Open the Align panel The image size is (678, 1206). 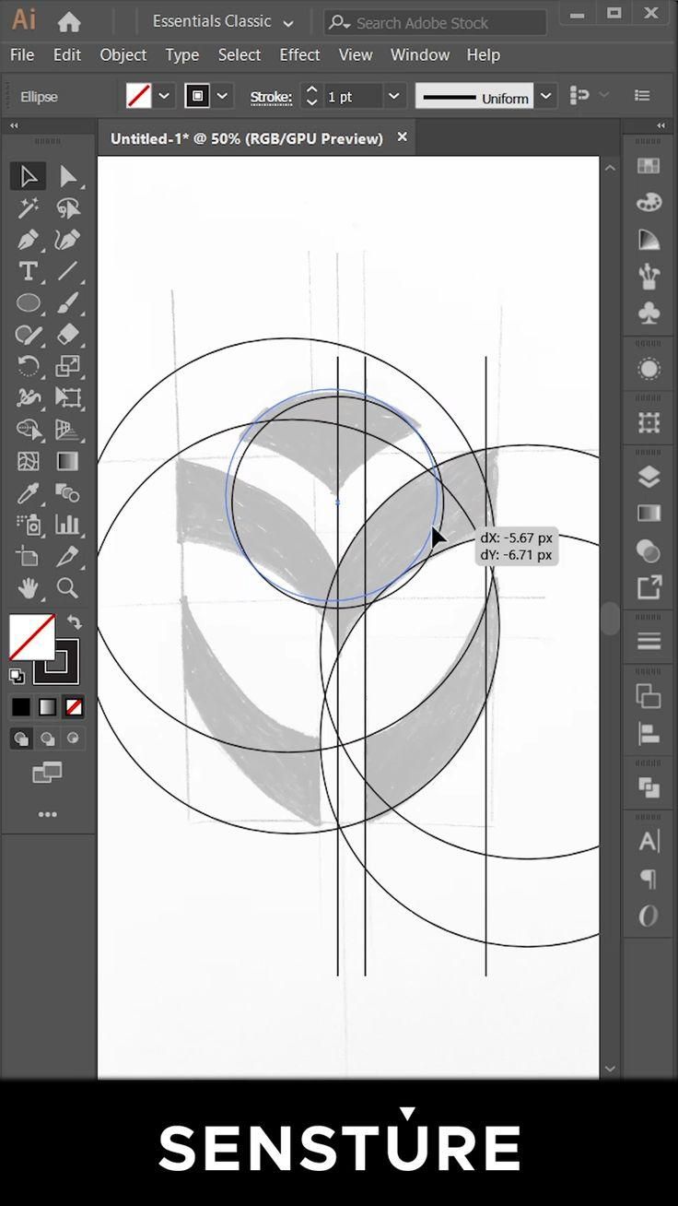click(649, 734)
